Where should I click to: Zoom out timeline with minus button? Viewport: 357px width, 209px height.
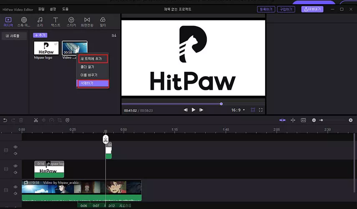coord(314,120)
